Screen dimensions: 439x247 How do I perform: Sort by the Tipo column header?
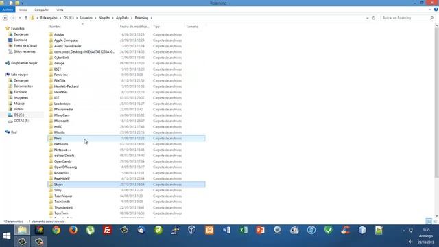pyautogui.click(x=156, y=27)
